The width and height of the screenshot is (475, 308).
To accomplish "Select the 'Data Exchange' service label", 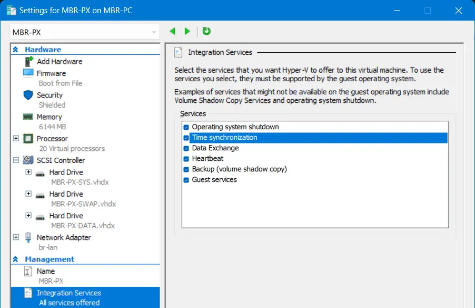I will [x=215, y=148].
